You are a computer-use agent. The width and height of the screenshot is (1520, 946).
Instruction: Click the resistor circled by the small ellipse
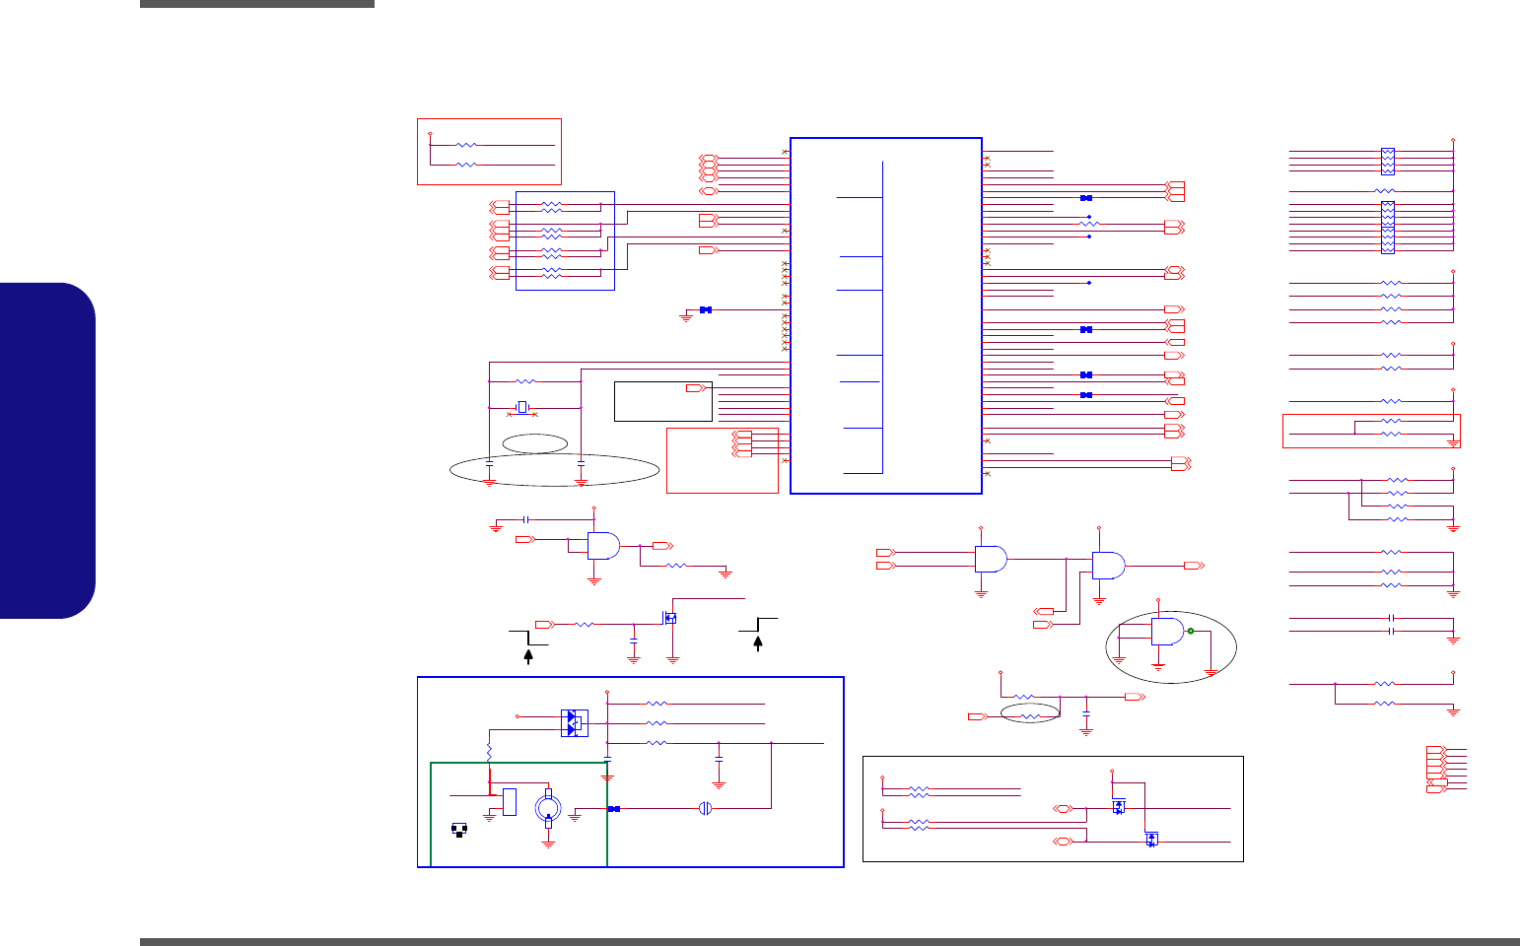(1029, 716)
